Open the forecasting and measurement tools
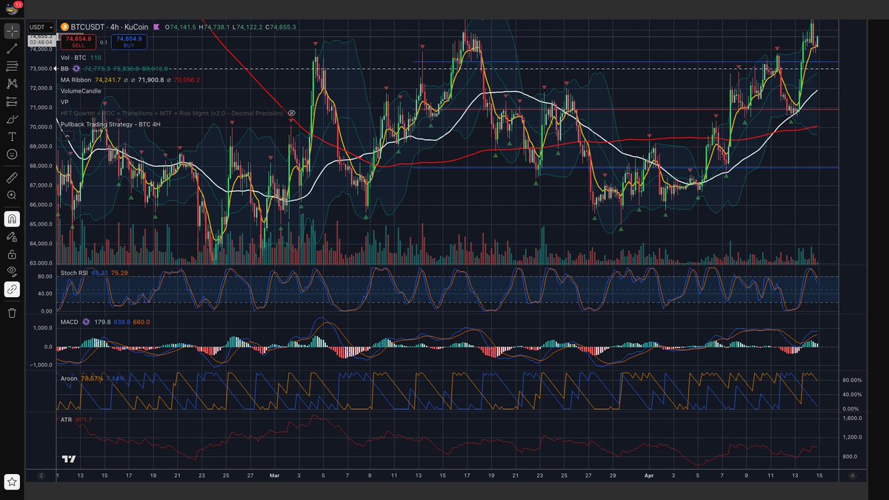The height and width of the screenshot is (500, 889). (12, 101)
